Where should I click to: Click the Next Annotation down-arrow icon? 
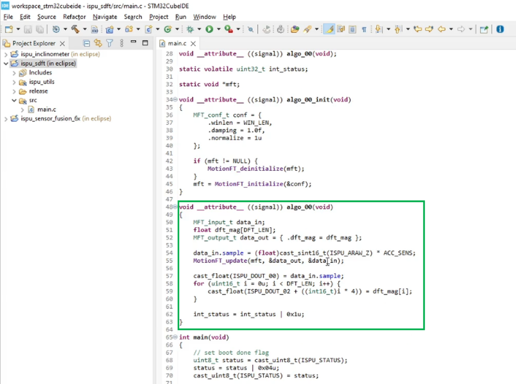[x=379, y=29]
